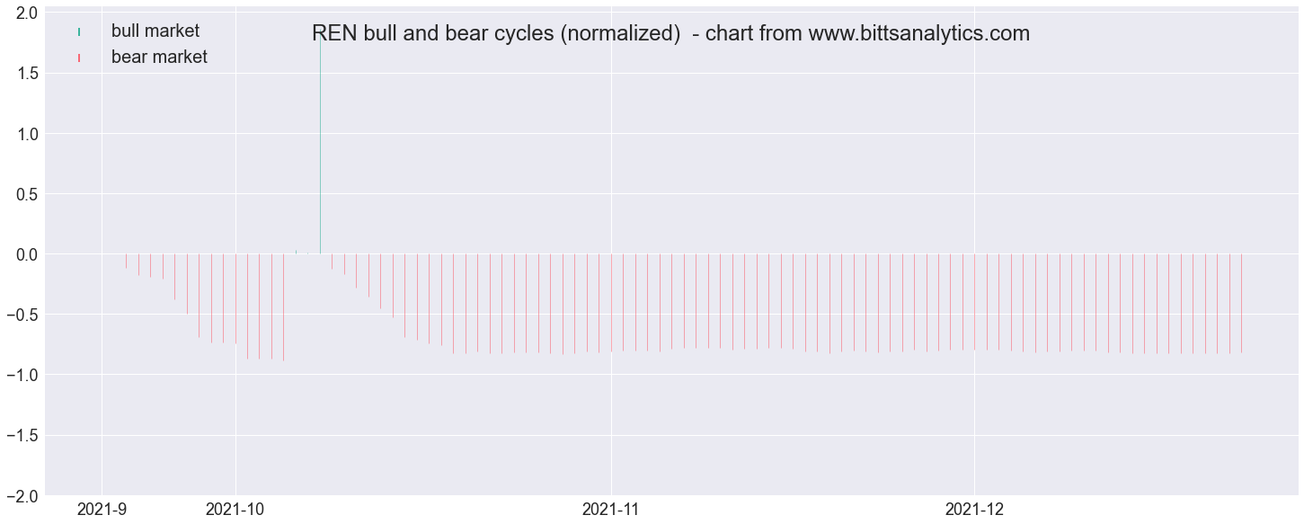
Task: Select the 'bear market' legend label
Action: click(159, 58)
